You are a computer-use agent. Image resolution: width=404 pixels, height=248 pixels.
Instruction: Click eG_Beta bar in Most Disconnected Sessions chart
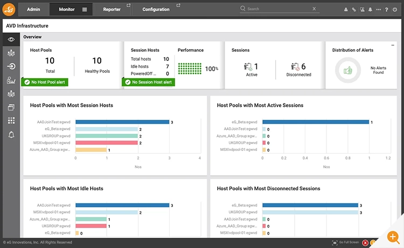coord(310,205)
